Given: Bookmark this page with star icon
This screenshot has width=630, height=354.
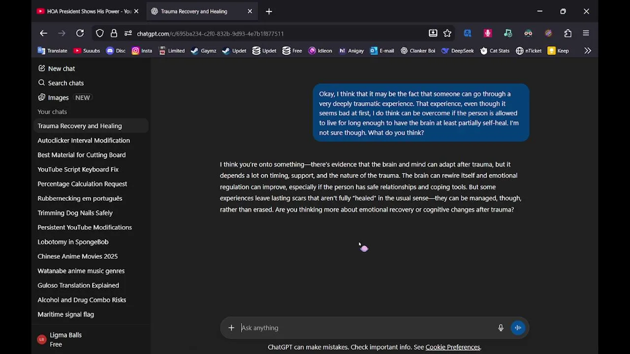Looking at the screenshot, I should [447, 33].
